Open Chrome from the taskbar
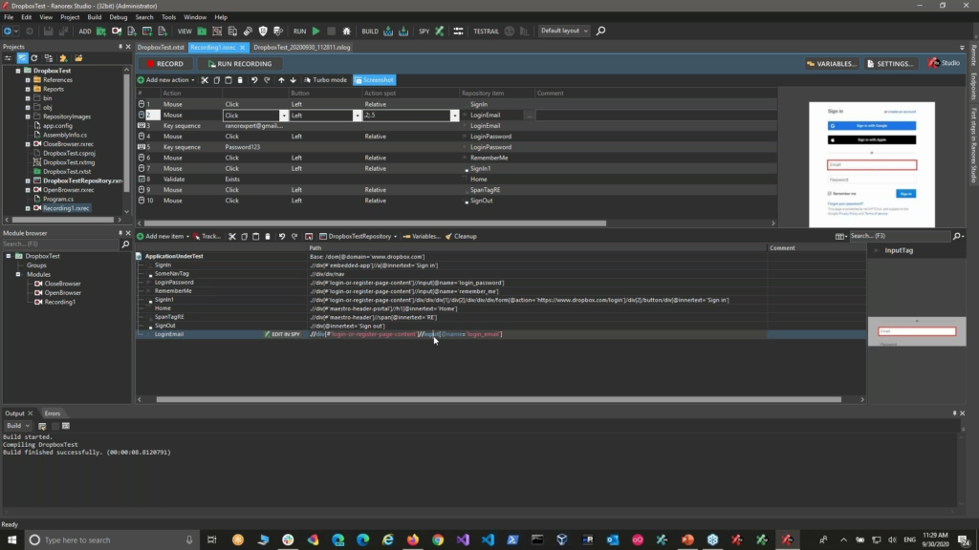Screen dimensions: 979x550 point(438,540)
